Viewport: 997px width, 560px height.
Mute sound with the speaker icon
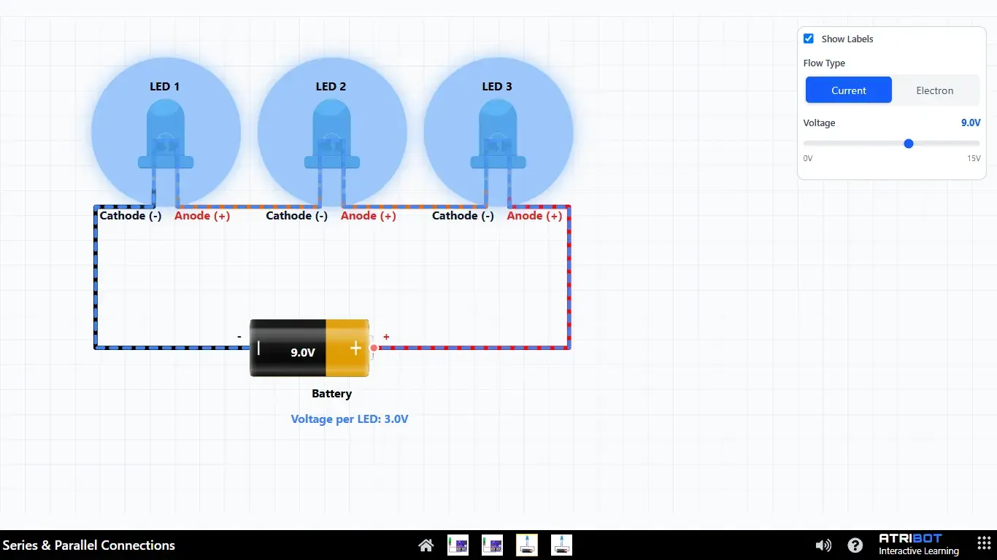823,545
